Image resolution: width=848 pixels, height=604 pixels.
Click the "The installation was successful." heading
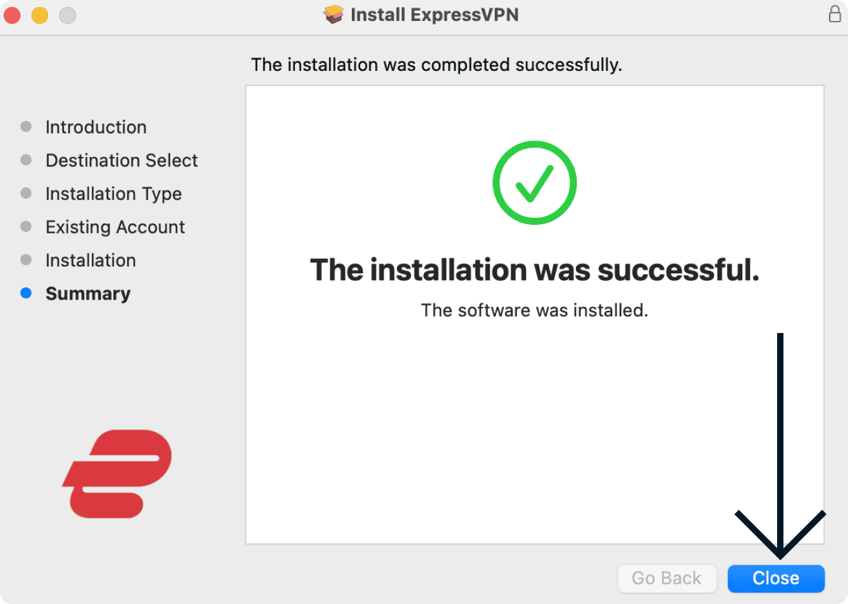pyautogui.click(x=534, y=270)
